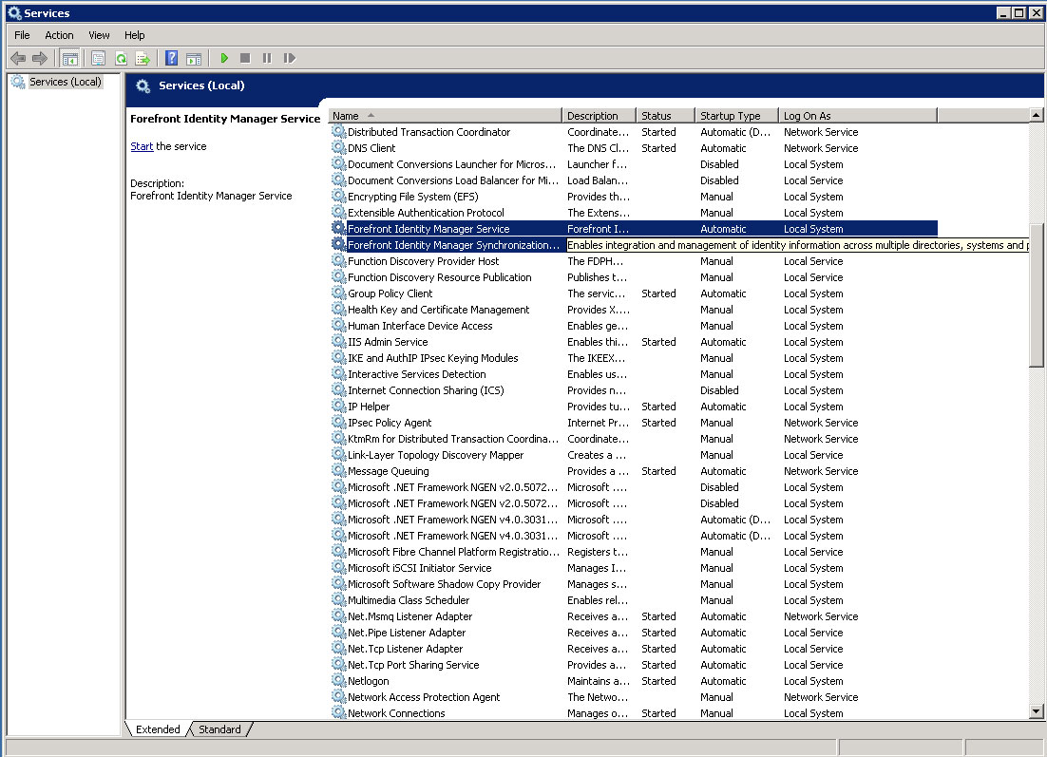Image resolution: width=1047 pixels, height=757 pixels.
Task: Switch to the Standard tab
Action: (x=219, y=729)
